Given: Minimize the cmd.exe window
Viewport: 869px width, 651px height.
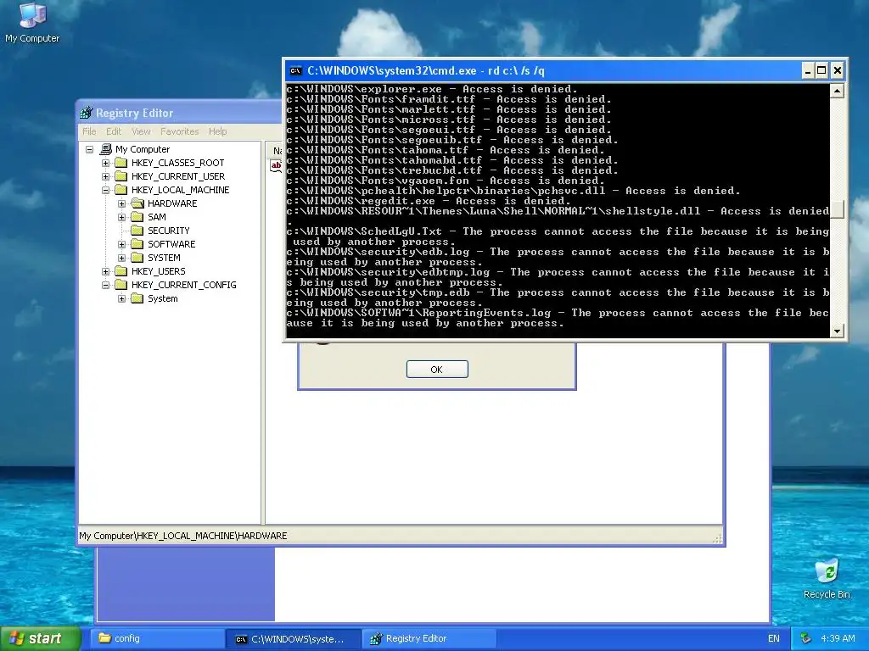Looking at the screenshot, I should 808,71.
